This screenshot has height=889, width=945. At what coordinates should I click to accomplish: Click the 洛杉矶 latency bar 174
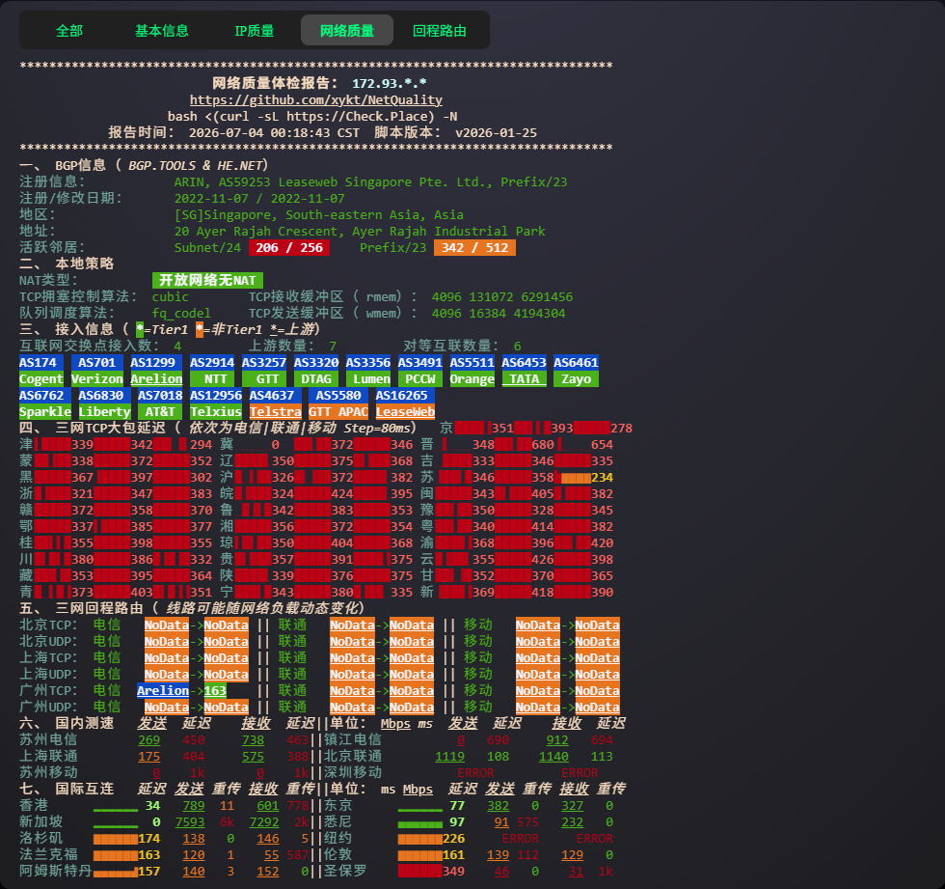[126, 839]
